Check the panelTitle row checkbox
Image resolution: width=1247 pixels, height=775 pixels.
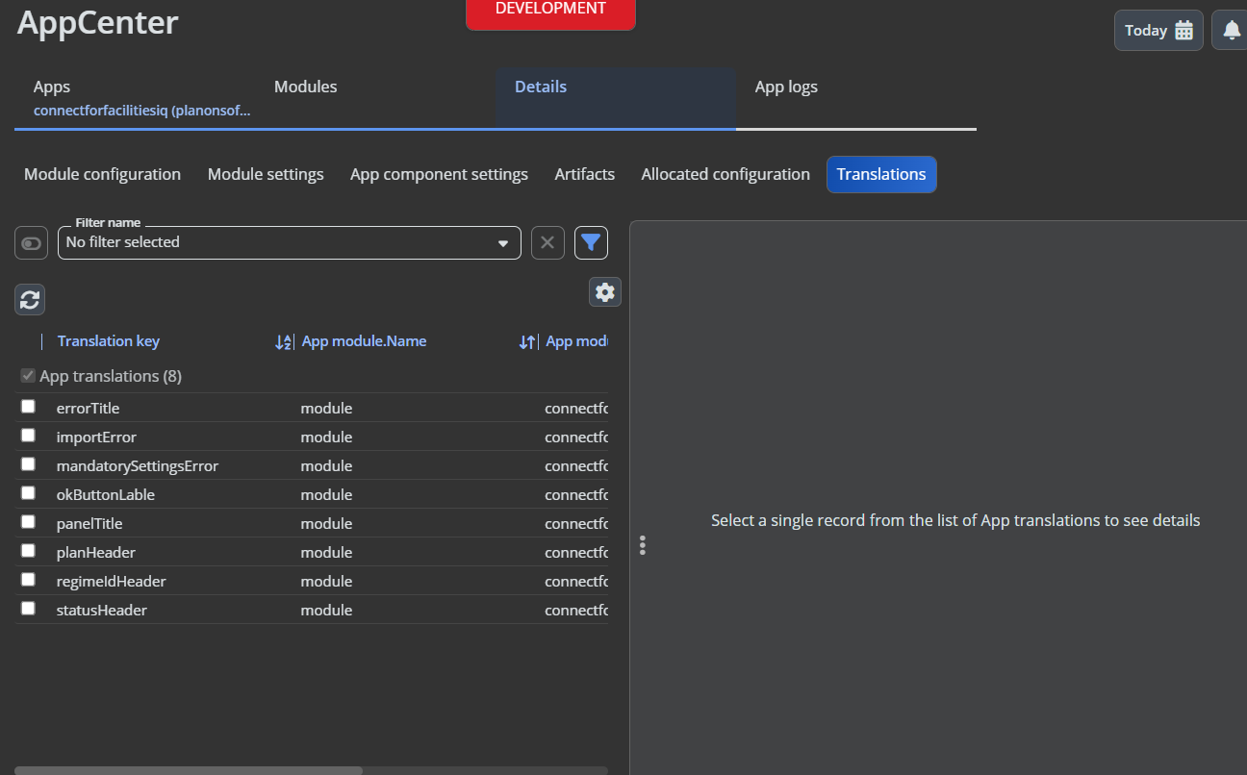[x=28, y=522]
